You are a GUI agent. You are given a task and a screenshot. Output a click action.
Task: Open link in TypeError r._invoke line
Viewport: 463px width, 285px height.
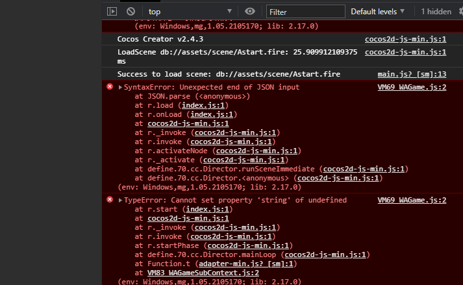[235, 227]
